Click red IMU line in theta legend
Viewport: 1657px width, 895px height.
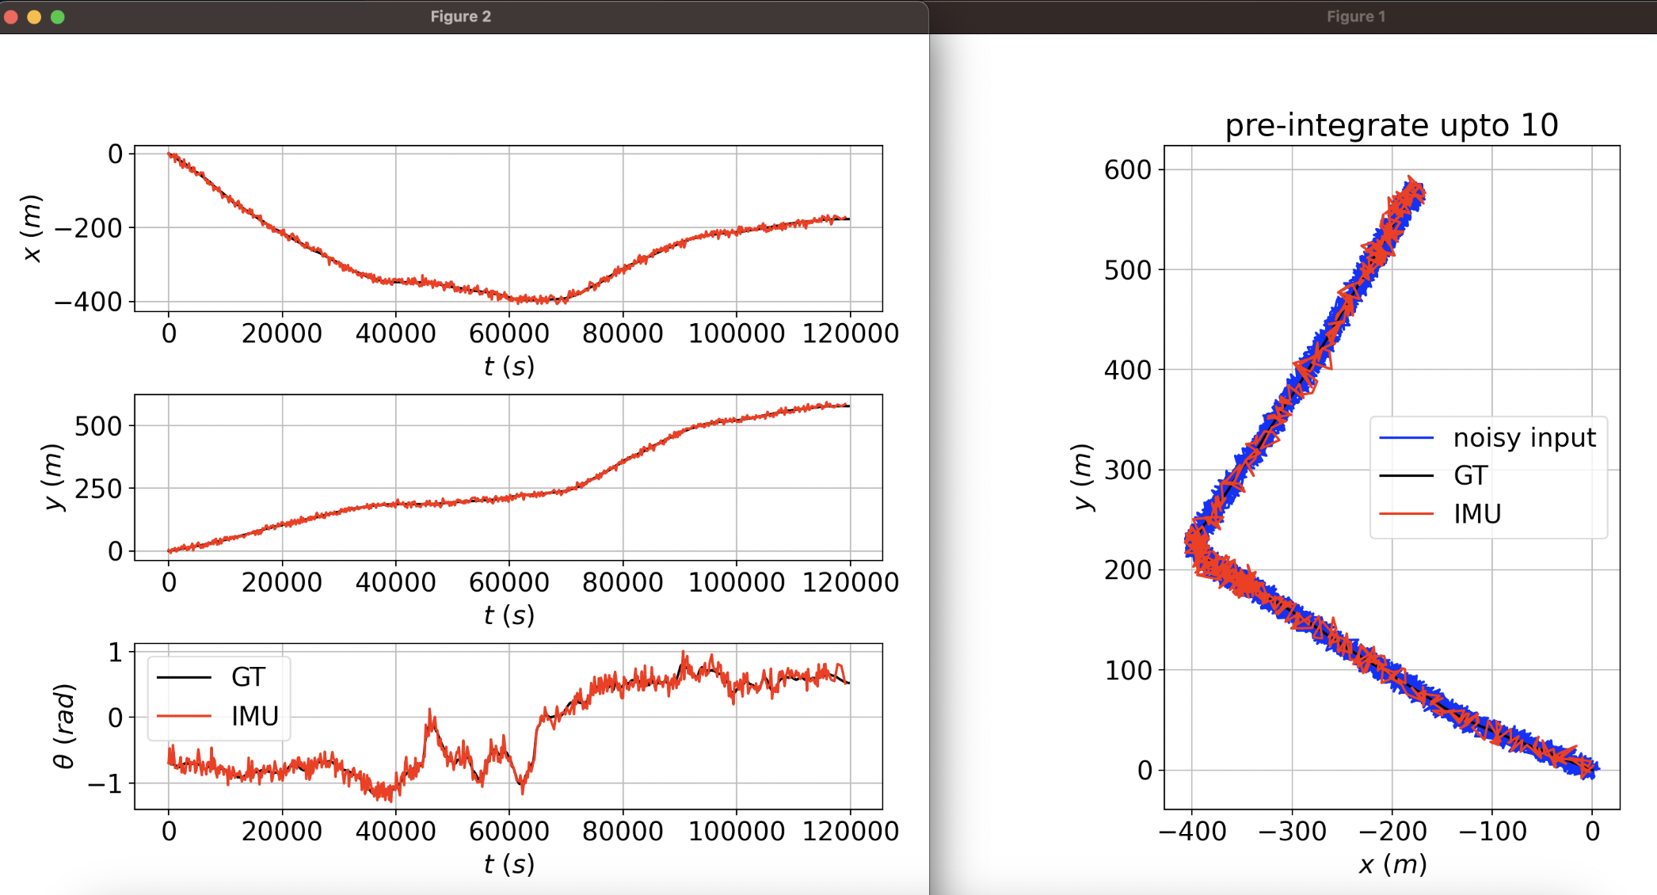coord(184,716)
